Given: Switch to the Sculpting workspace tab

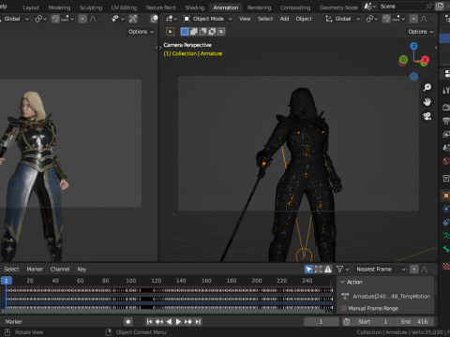Looking at the screenshot, I should (91, 7).
